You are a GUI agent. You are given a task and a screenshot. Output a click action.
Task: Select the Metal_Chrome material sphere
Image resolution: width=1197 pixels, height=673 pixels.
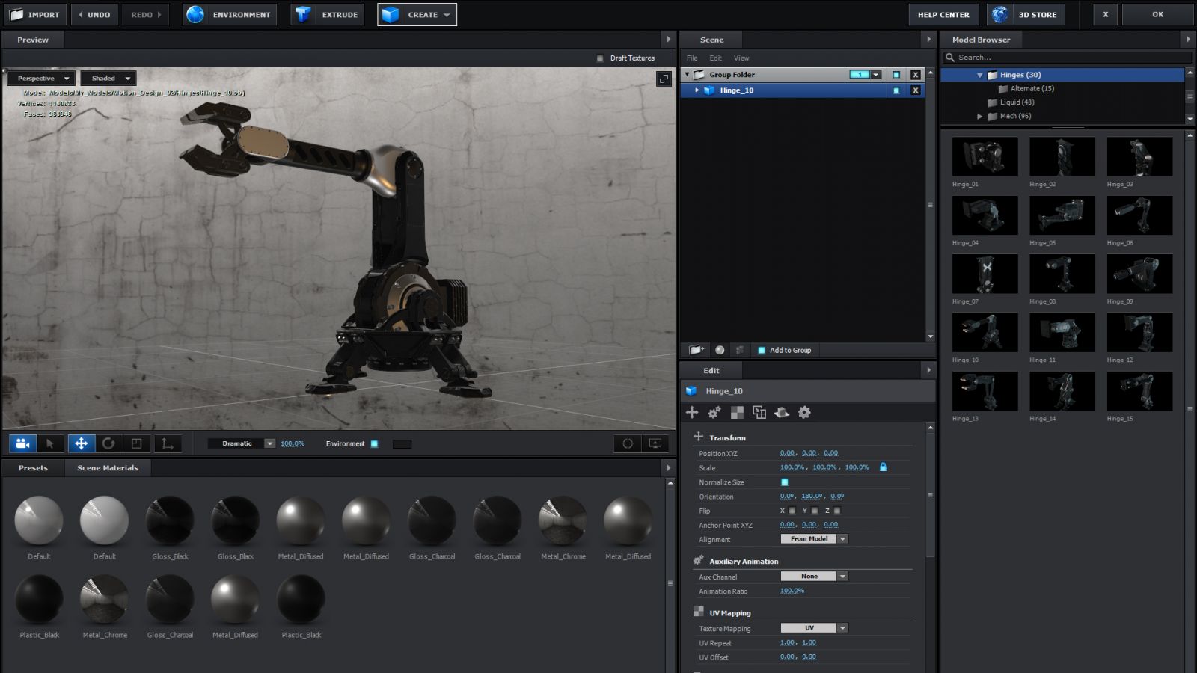coord(562,521)
